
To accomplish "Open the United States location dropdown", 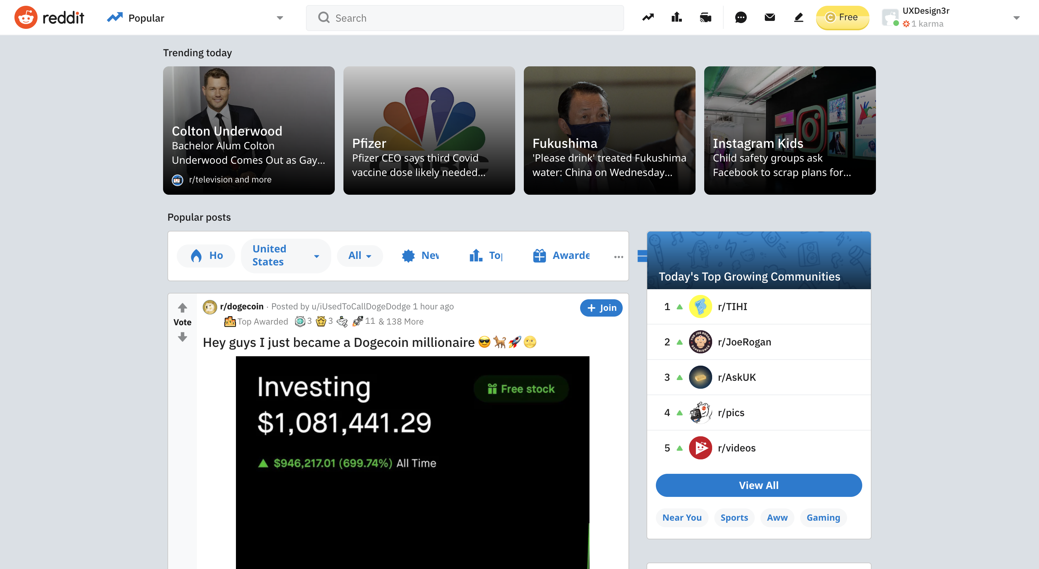I will point(286,256).
